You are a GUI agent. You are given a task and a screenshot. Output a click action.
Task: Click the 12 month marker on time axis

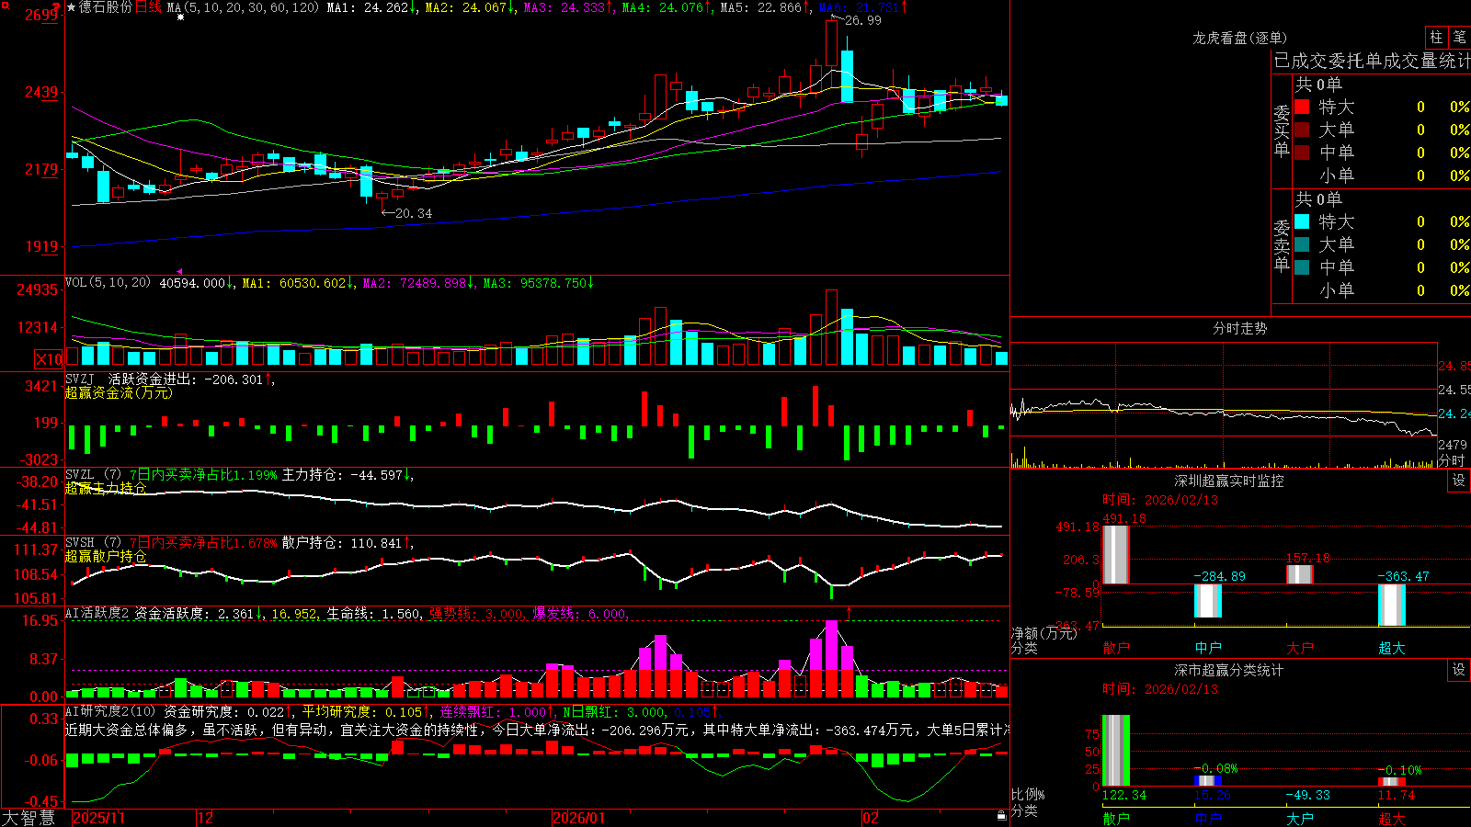(x=206, y=818)
